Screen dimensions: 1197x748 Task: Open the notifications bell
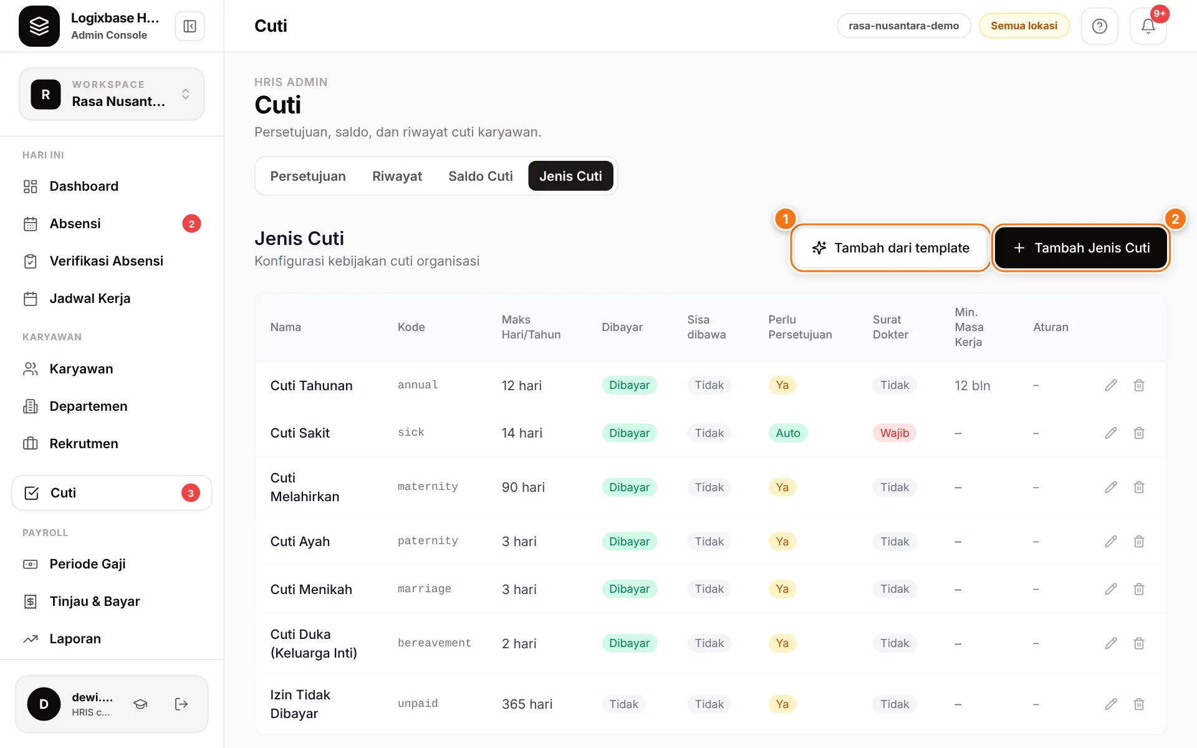click(x=1148, y=26)
